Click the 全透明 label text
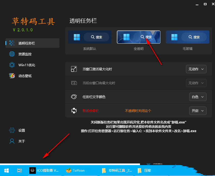This screenshot has width=215, height=176. [139, 49]
